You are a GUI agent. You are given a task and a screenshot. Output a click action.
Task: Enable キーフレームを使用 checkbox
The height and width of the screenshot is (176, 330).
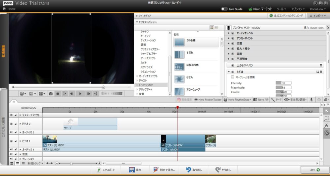point(233,77)
